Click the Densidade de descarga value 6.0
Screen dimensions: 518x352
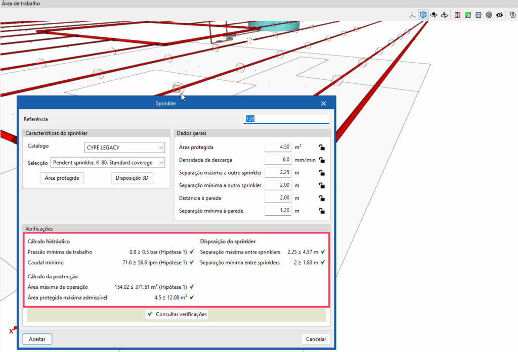coord(278,160)
